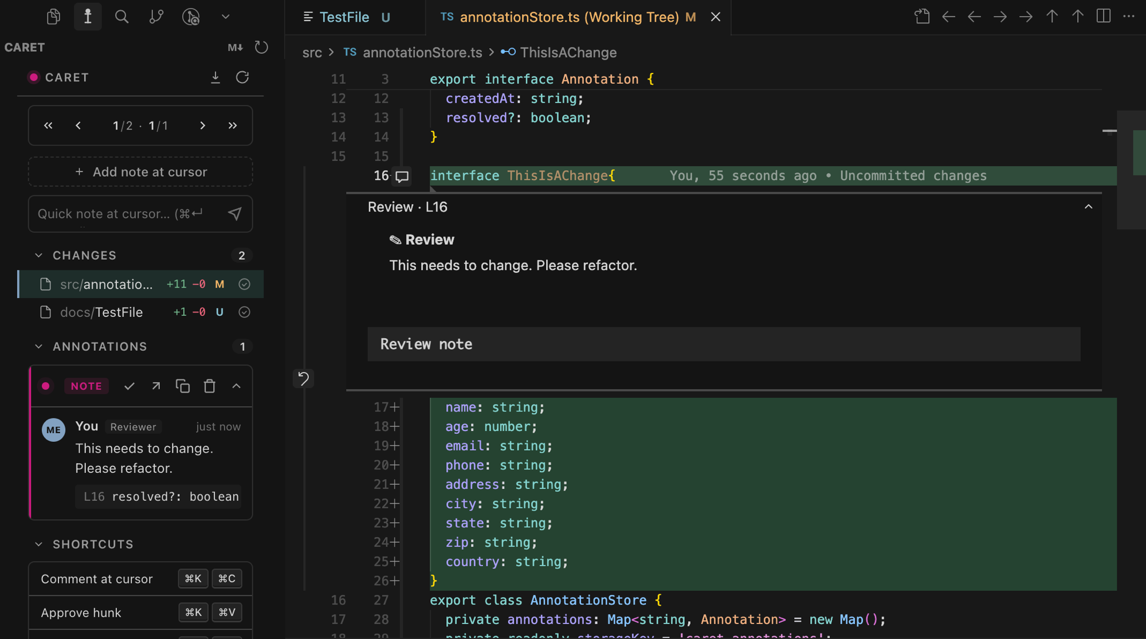Click Comment at cursor shortcut row
Viewport: 1146px width, 639px height.
(140, 579)
